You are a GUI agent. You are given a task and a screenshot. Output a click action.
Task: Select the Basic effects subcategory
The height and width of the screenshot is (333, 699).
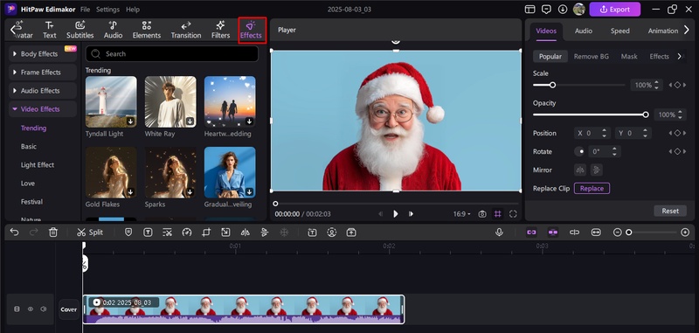29,146
